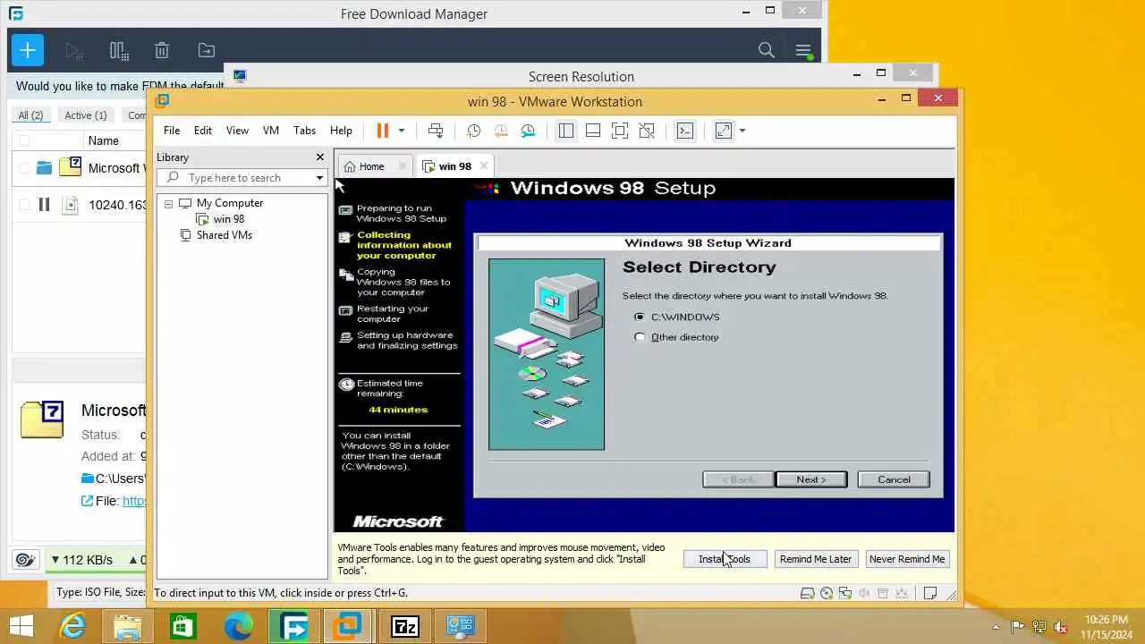Enter full screen mode in VMware
This screenshot has width=1145, height=644.
[x=620, y=131]
